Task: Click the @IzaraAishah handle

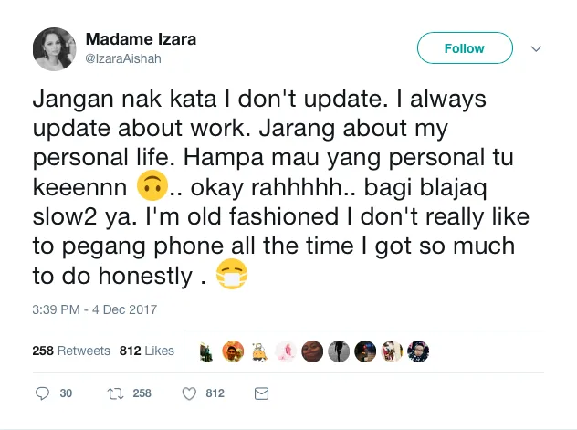Action: coord(122,58)
